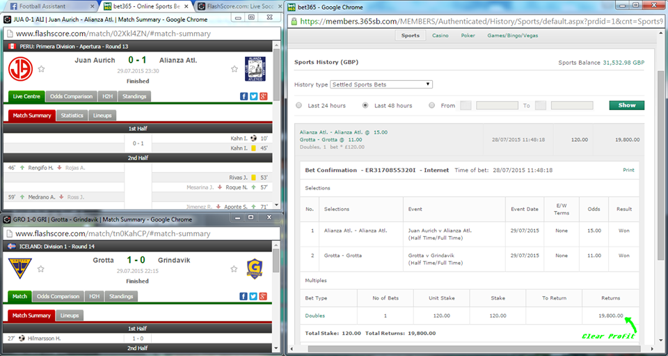The width and height of the screenshot is (668, 356).
Task: Click the bet365 members.365sb.com address bar
Action: coord(475,21)
